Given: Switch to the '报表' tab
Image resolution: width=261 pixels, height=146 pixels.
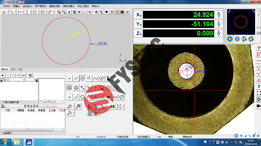Looking at the screenshot, I should tap(13, 70).
